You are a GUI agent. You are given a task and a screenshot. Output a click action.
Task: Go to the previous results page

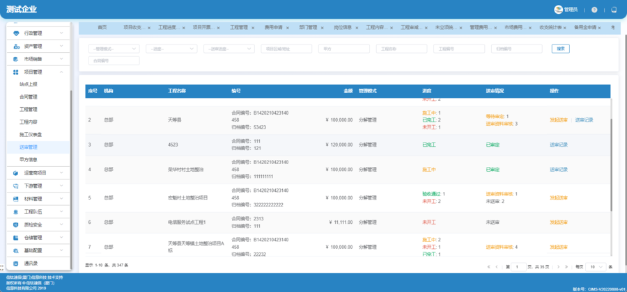click(x=497, y=267)
